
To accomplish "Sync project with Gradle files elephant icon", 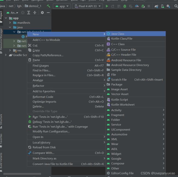I will coord(156,6).
